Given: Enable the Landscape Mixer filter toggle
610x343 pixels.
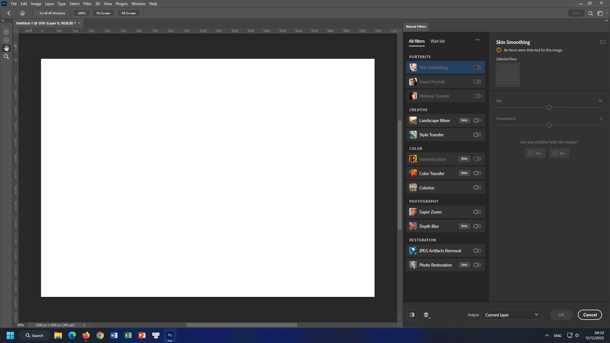Looking at the screenshot, I should (477, 120).
